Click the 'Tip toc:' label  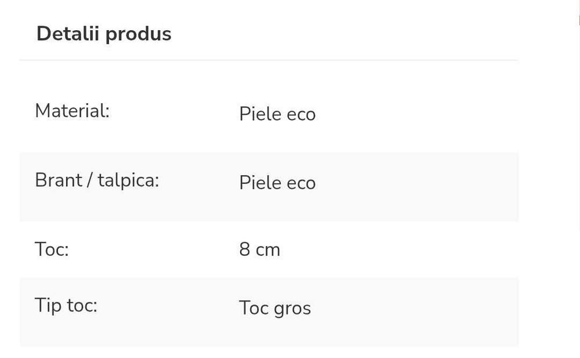(66, 305)
